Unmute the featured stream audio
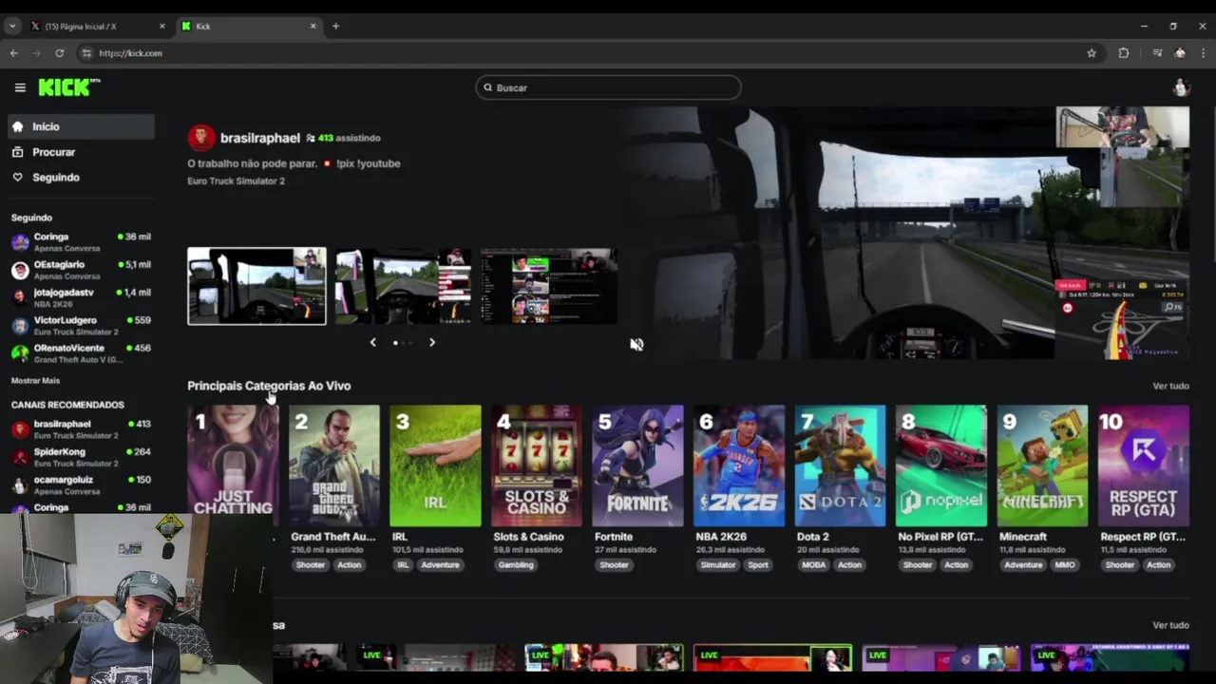 636,345
